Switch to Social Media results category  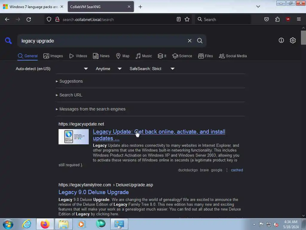click(233, 56)
